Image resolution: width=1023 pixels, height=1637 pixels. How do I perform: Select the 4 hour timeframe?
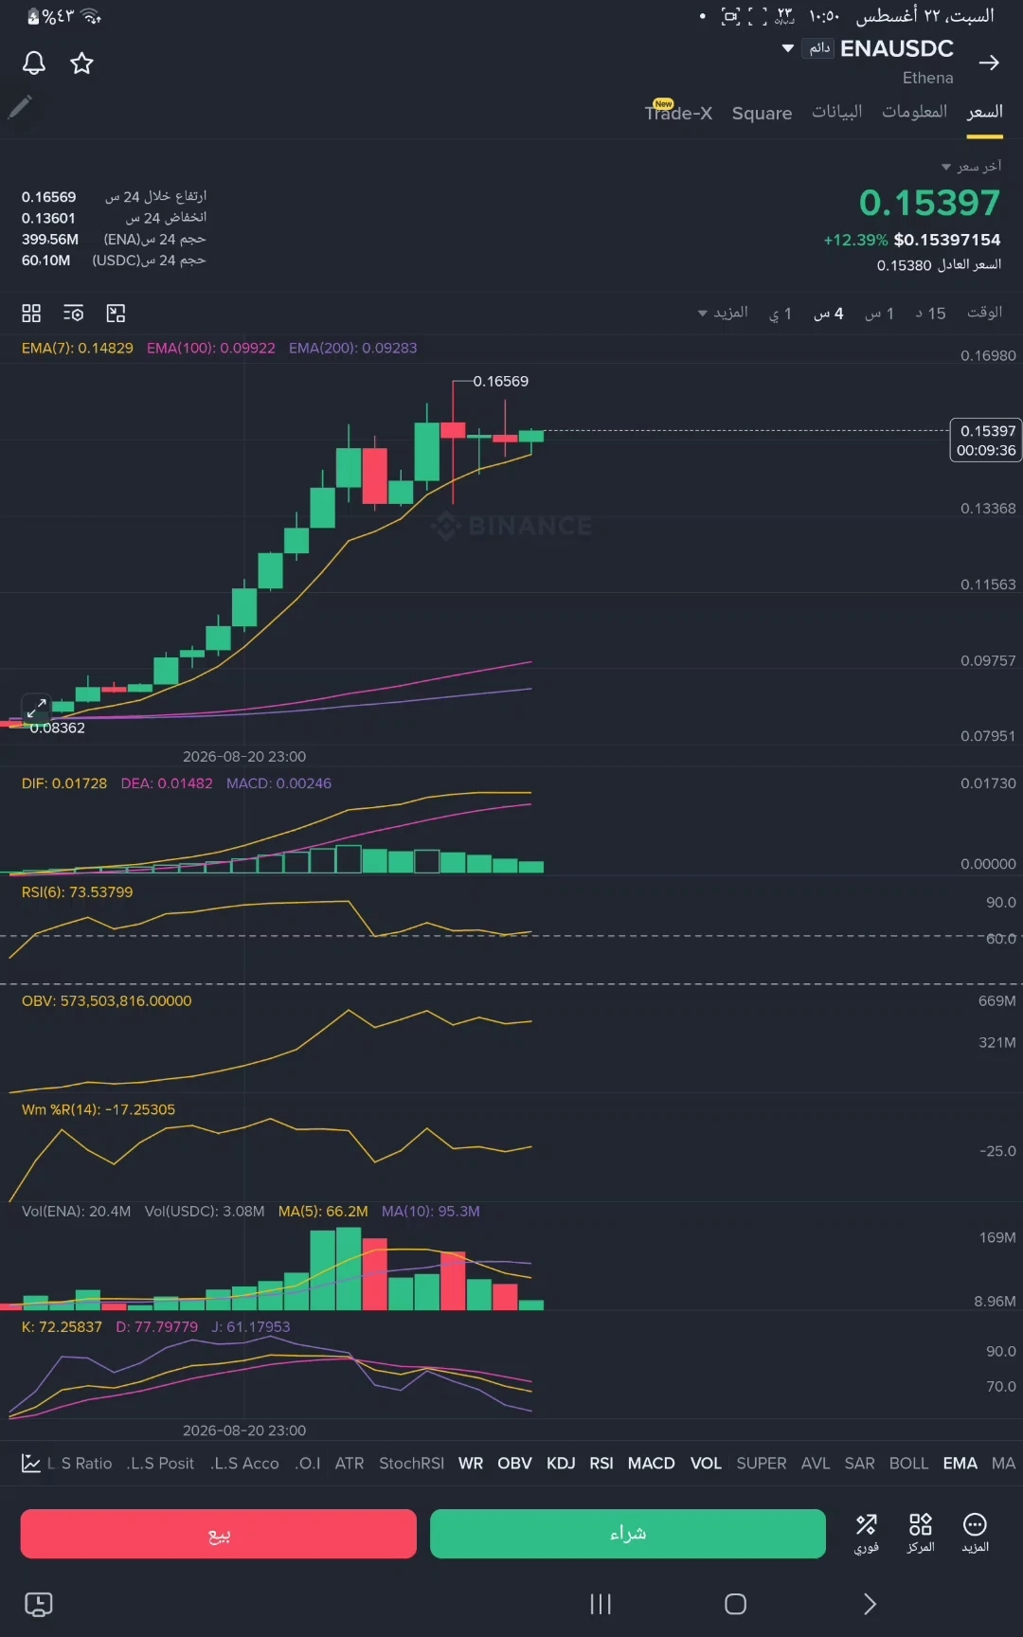(829, 314)
